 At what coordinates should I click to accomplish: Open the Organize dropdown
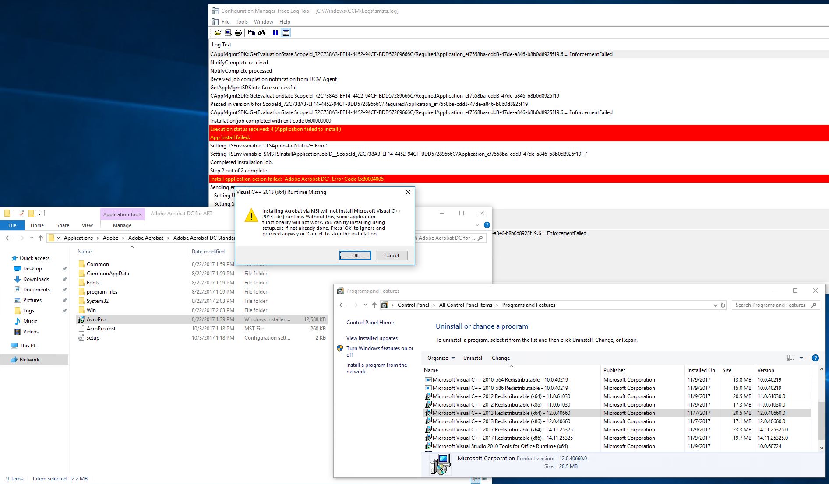pos(440,358)
